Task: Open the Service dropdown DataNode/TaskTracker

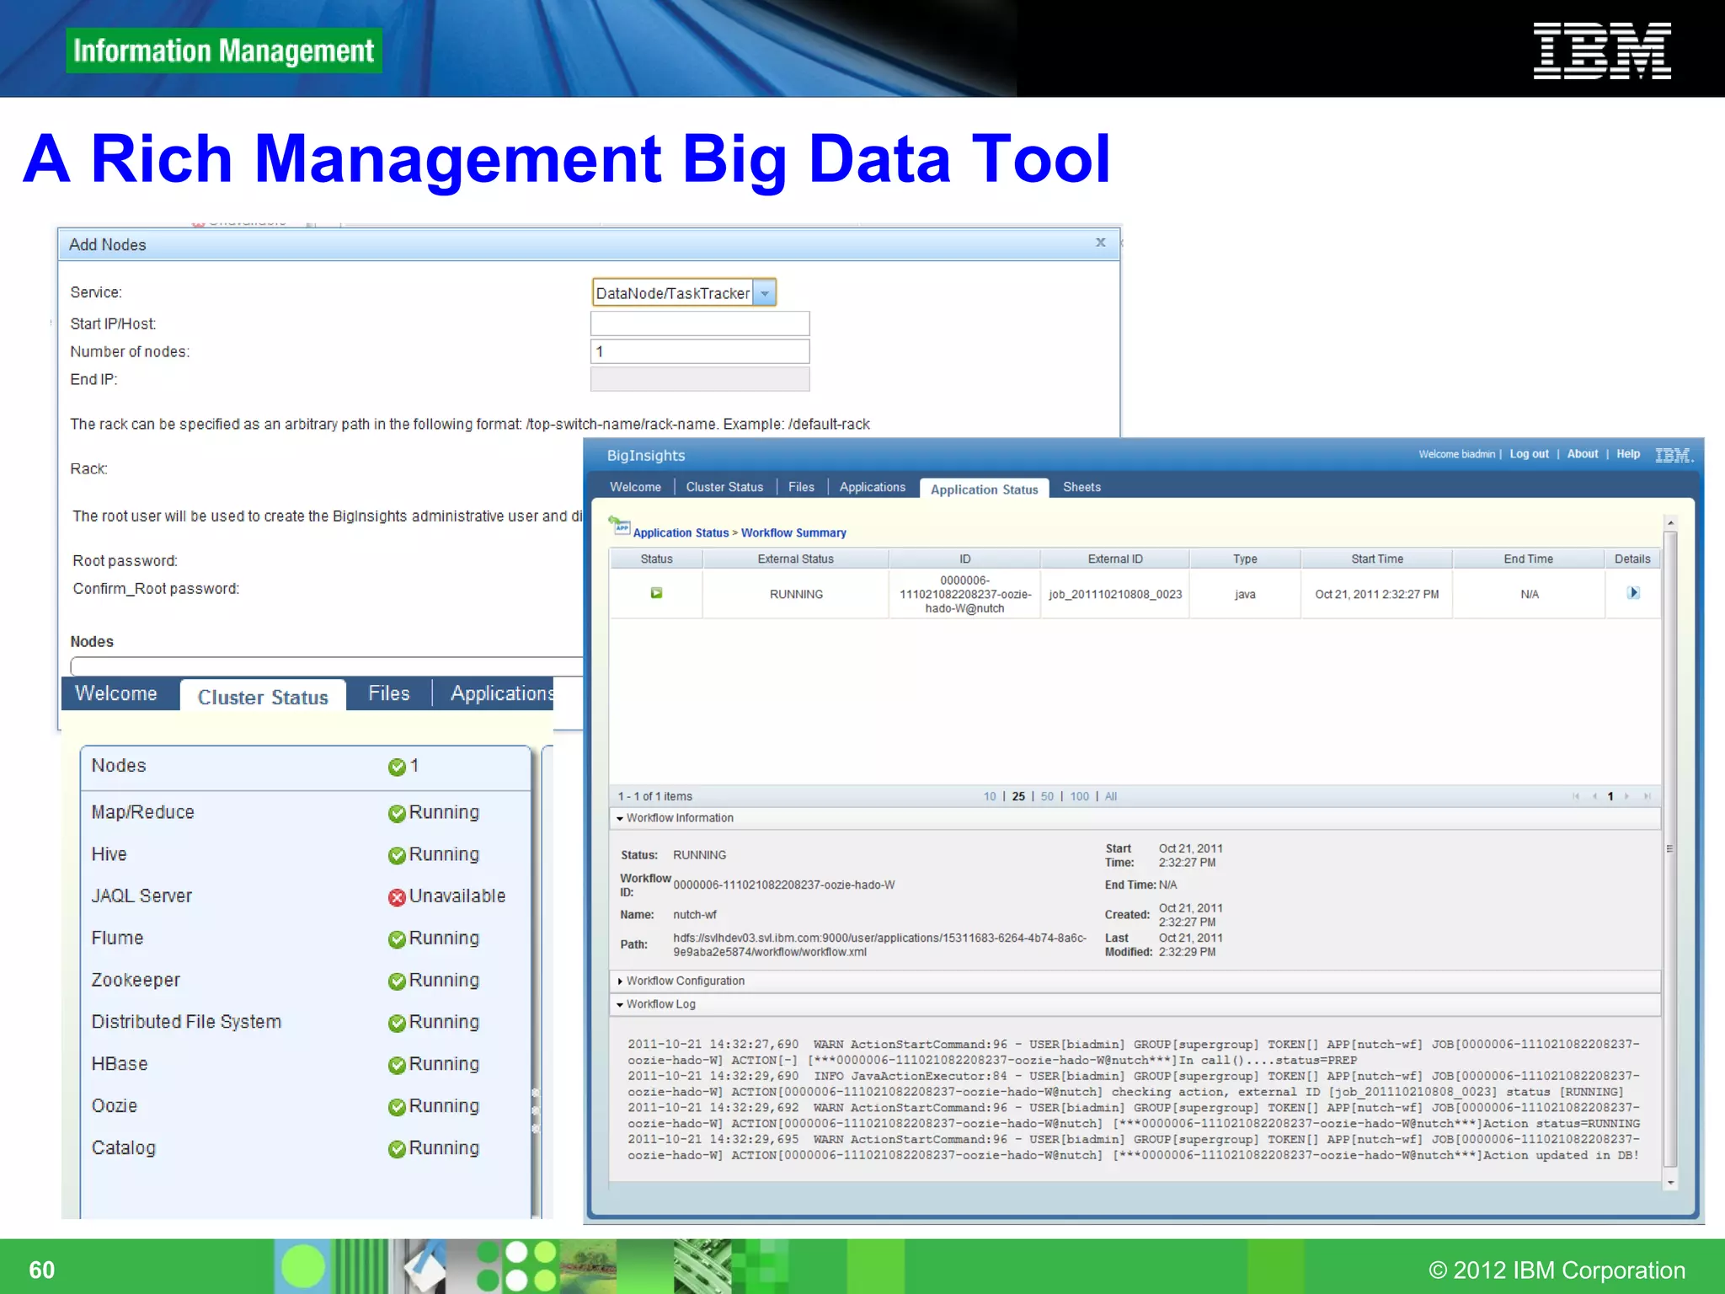Action: point(764,293)
